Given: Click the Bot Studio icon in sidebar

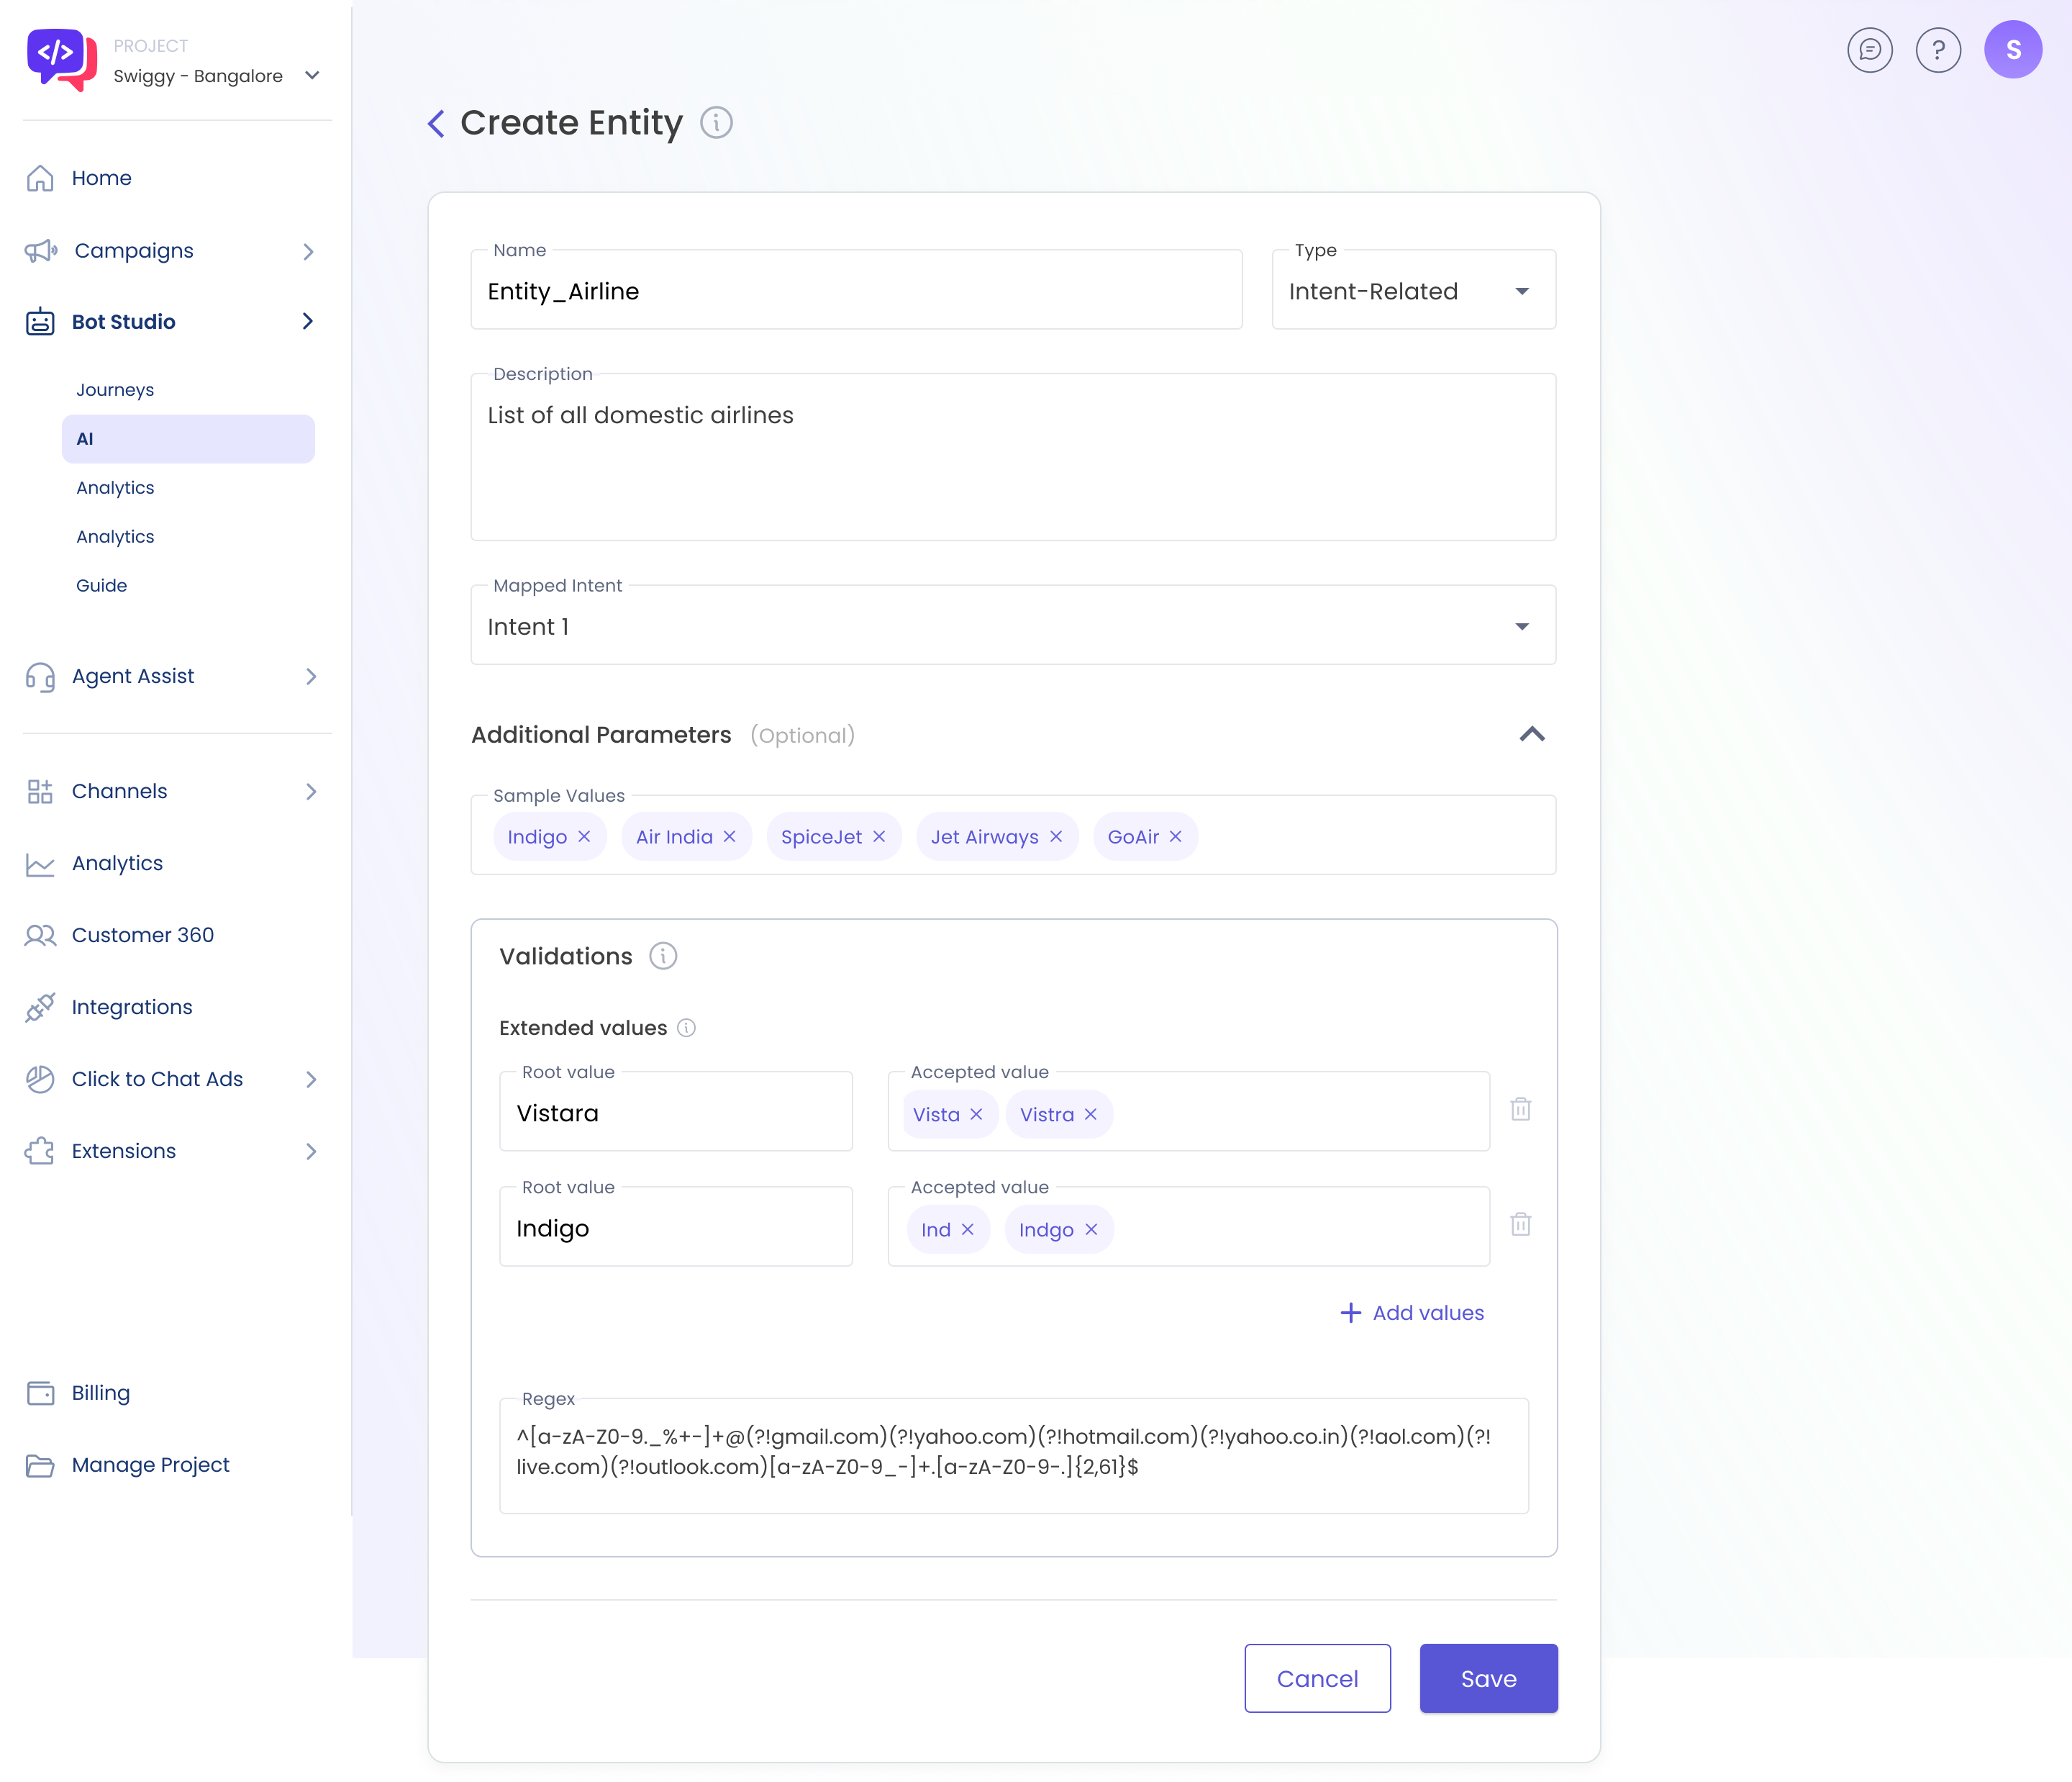Looking at the screenshot, I should pyautogui.click(x=40, y=321).
